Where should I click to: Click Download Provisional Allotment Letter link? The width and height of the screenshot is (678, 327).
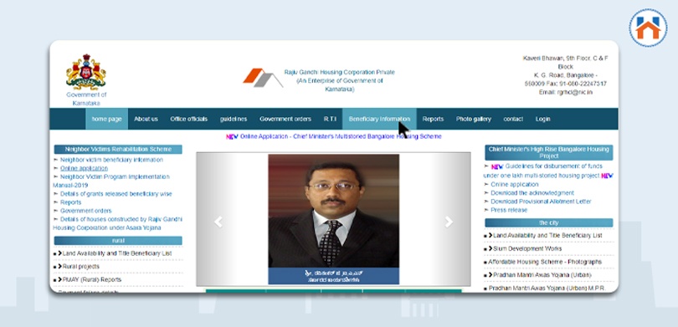(541, 202)
